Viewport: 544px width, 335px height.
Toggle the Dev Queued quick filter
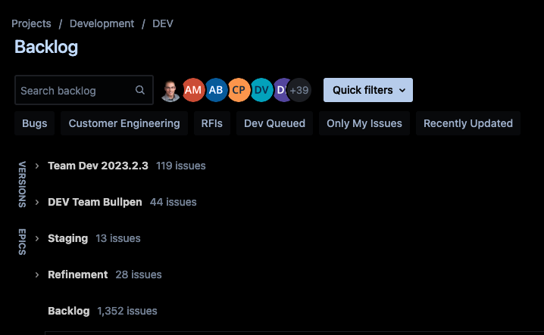point(274,123)
